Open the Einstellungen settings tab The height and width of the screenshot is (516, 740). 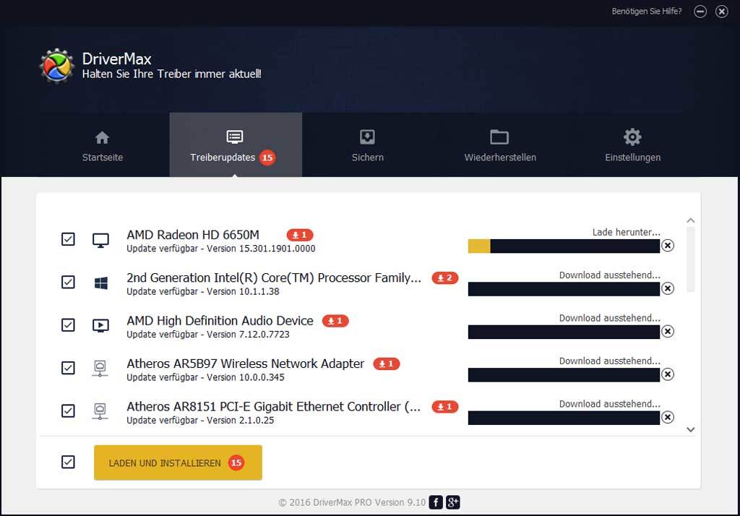click(632, 147)
